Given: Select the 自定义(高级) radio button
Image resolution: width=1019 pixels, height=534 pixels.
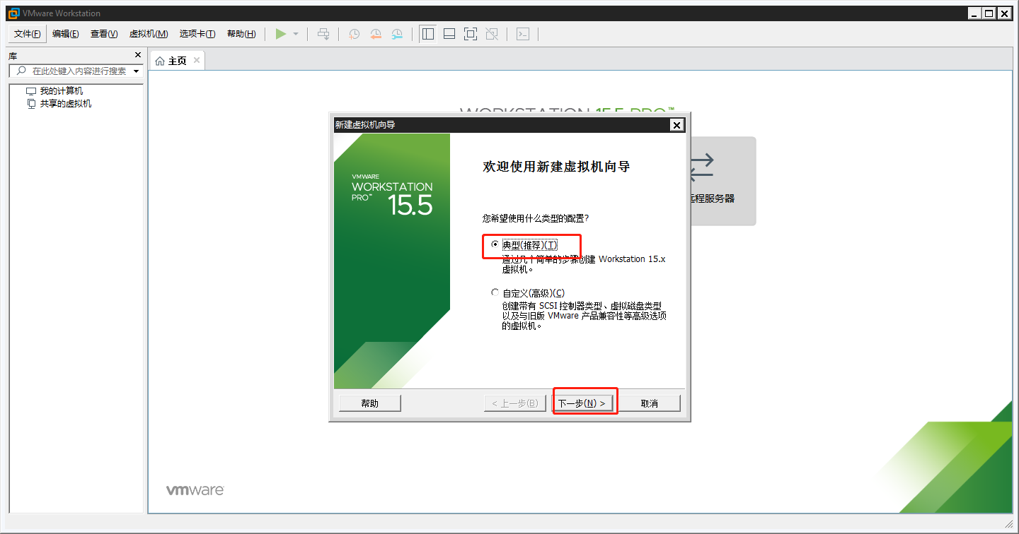Looking at the screenshot, I should tap(495, 292).
